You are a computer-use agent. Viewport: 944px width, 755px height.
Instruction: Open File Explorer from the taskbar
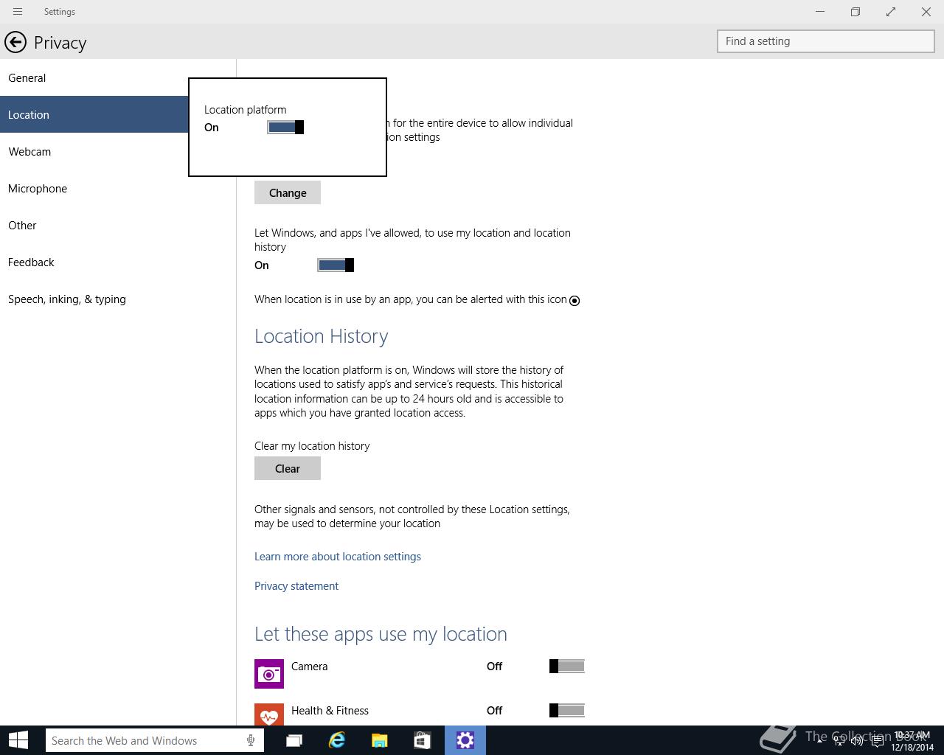tap(380, 740)
